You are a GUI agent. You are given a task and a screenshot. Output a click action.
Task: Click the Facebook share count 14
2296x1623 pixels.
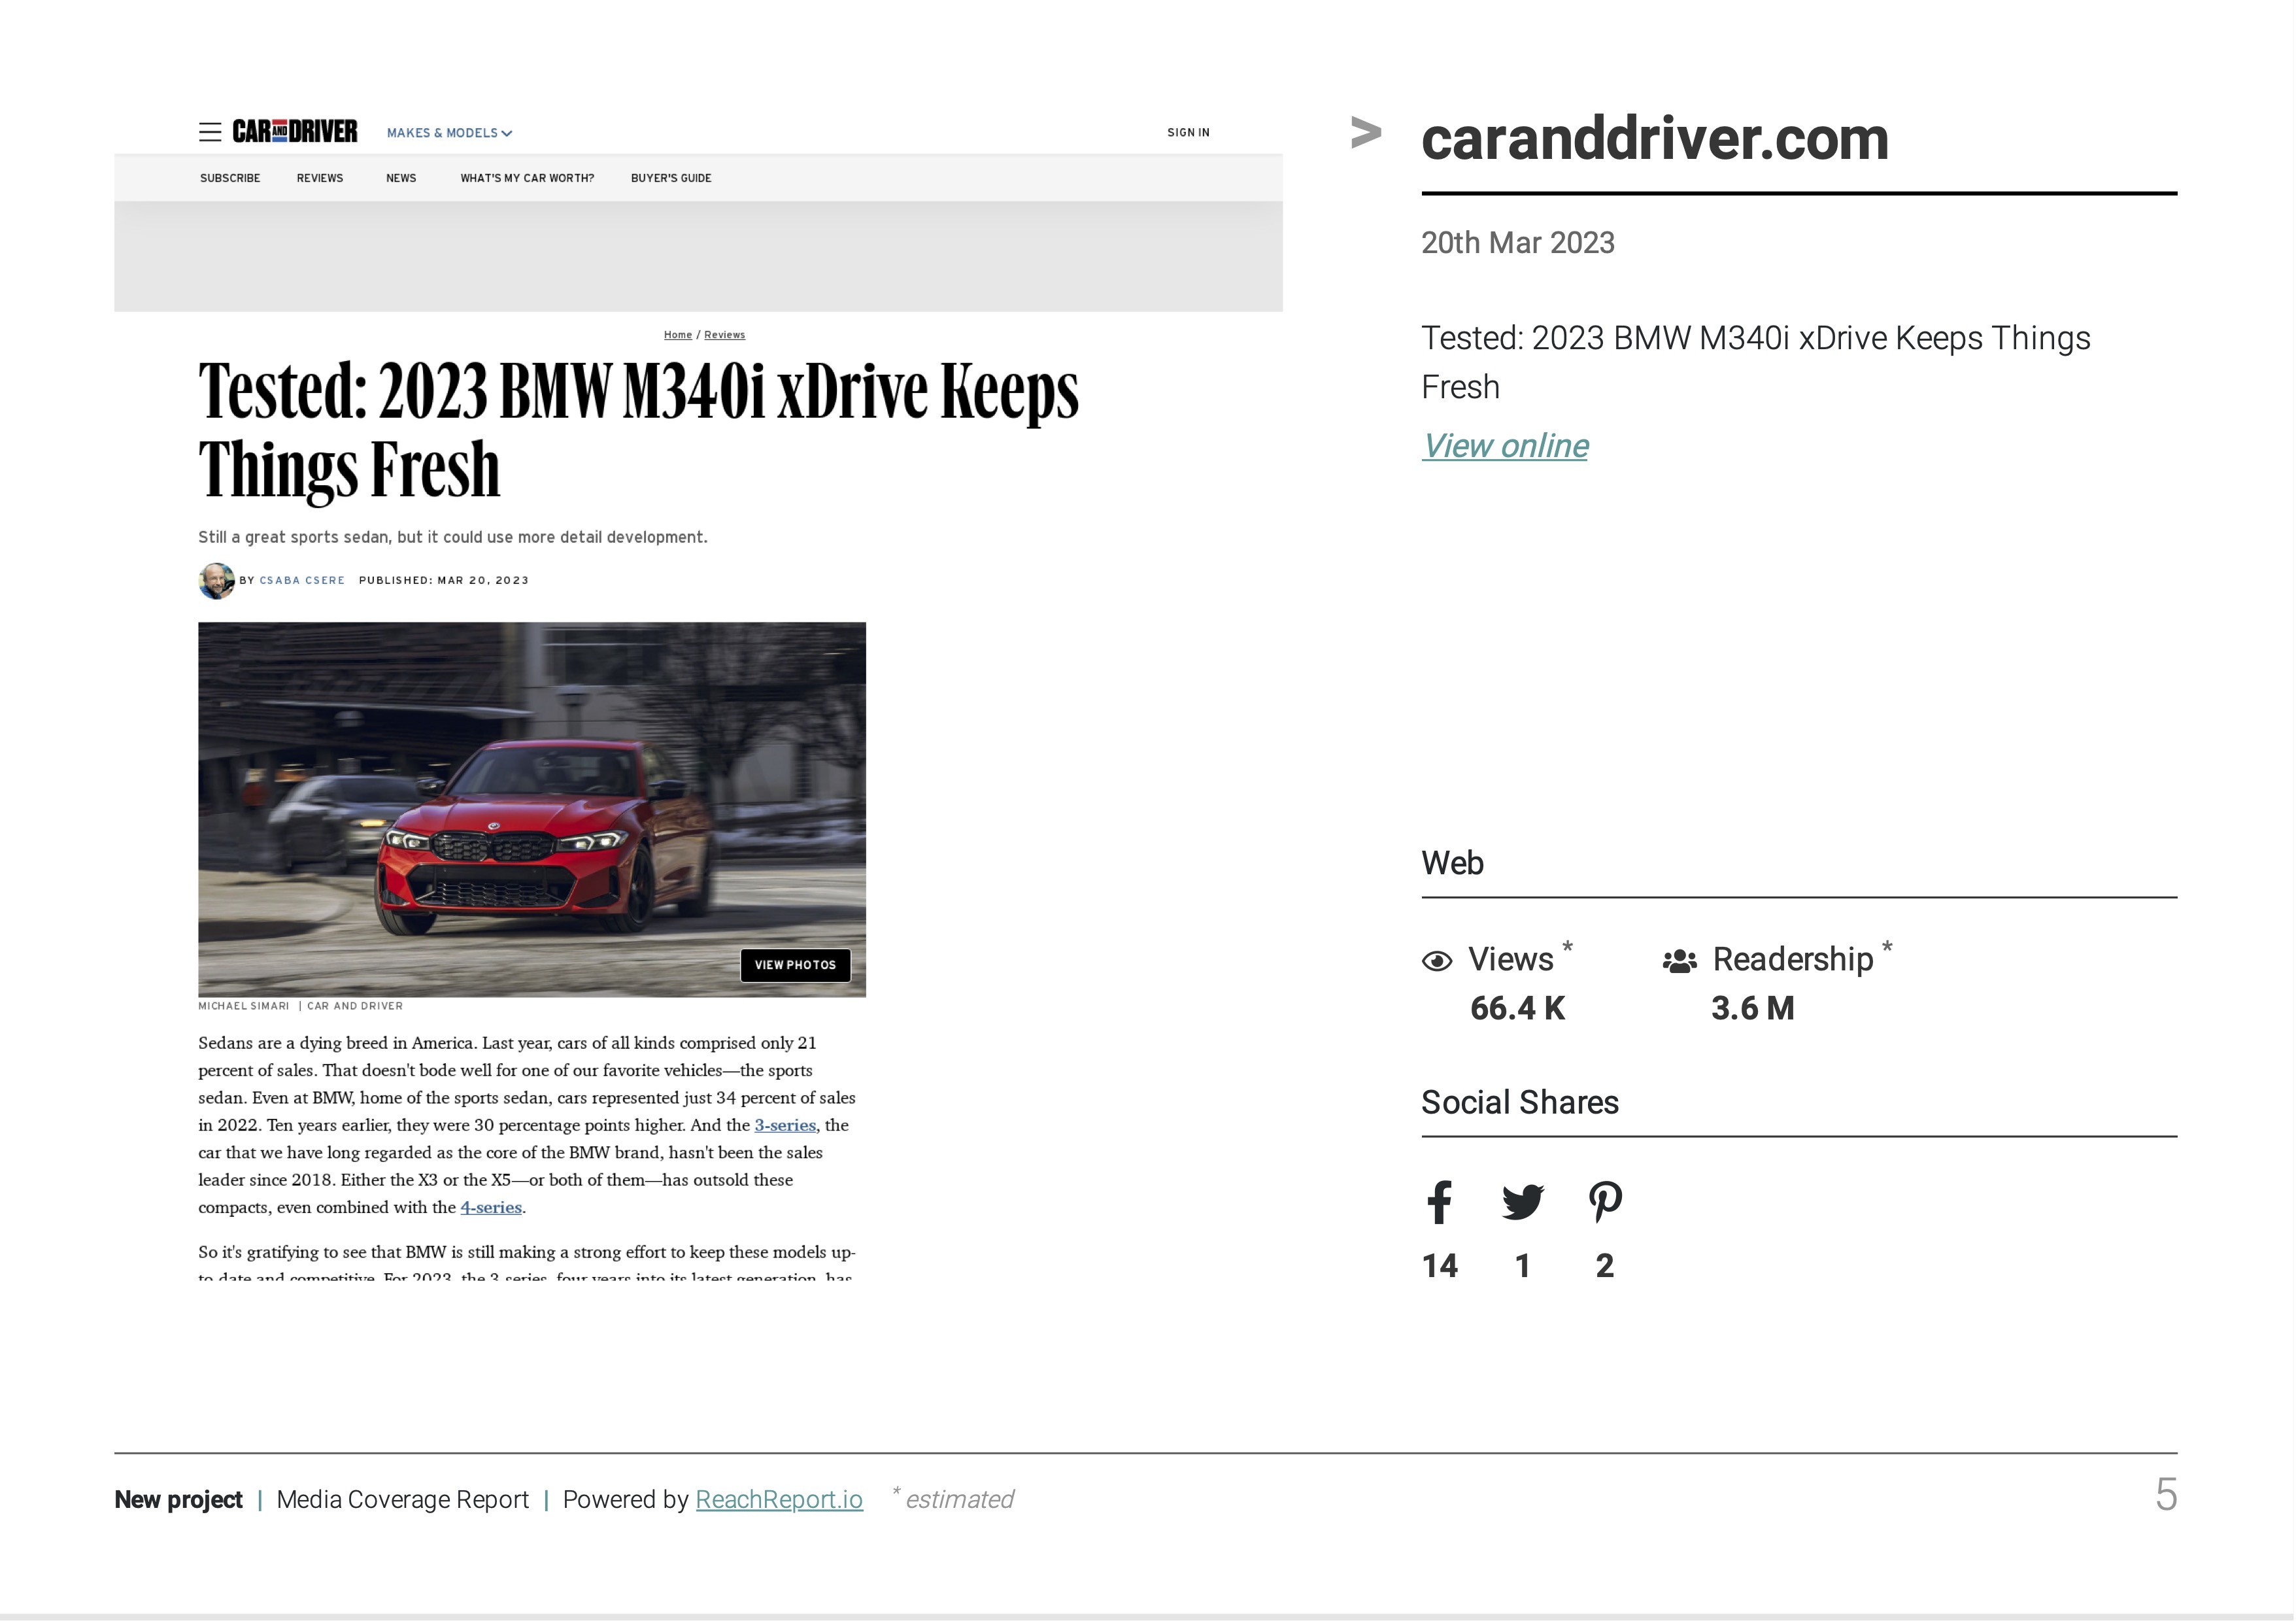(x=1439, y=1266)
